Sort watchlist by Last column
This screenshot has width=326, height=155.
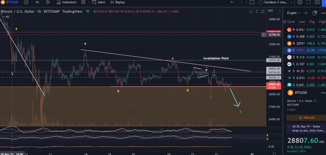pos(302,22)
